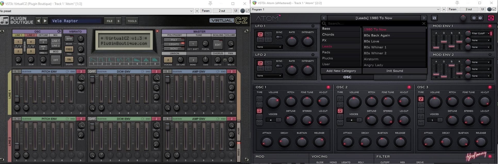Enable Legato polyphony mode in VirtualCZ

[174, 44]
